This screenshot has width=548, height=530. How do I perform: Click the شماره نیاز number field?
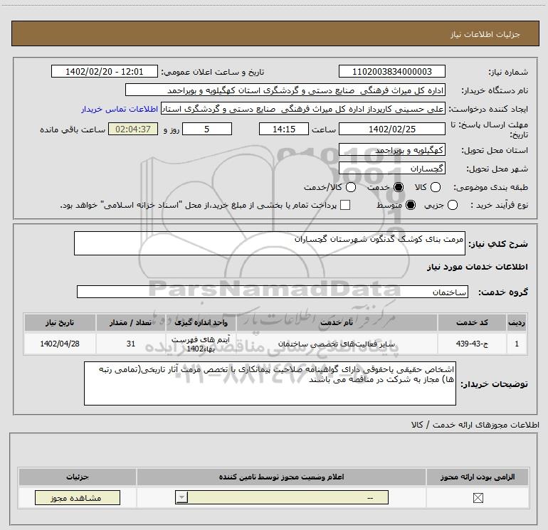pos(391,71)
